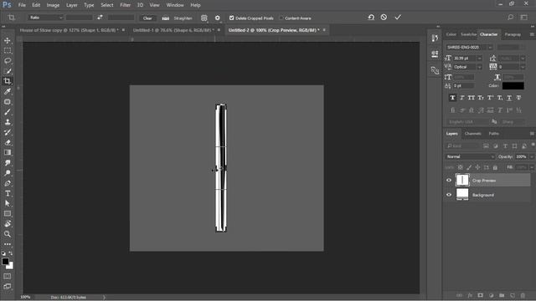Click the black text Color swatch
This screenshot has width=536, height=301.
[513, 85]
